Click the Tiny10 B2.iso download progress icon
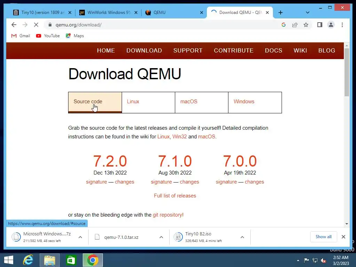356x267 pixels. click(x=178, y=237)
